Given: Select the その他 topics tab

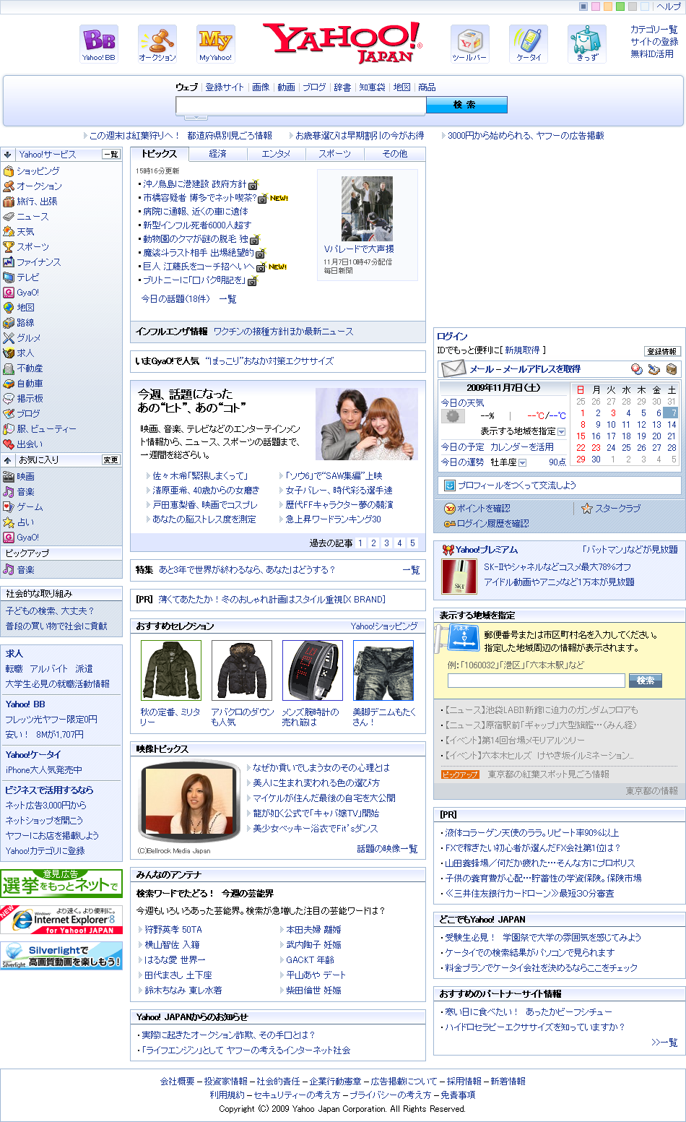Looking at the screenshot, I should (394, 154).
